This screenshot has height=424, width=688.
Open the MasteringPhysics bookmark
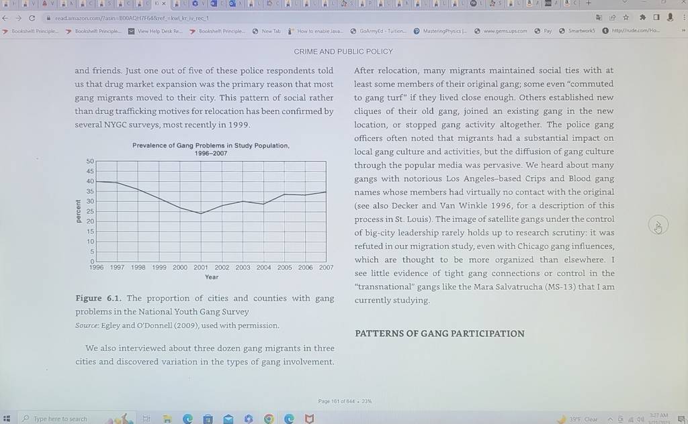pos(440,31)
